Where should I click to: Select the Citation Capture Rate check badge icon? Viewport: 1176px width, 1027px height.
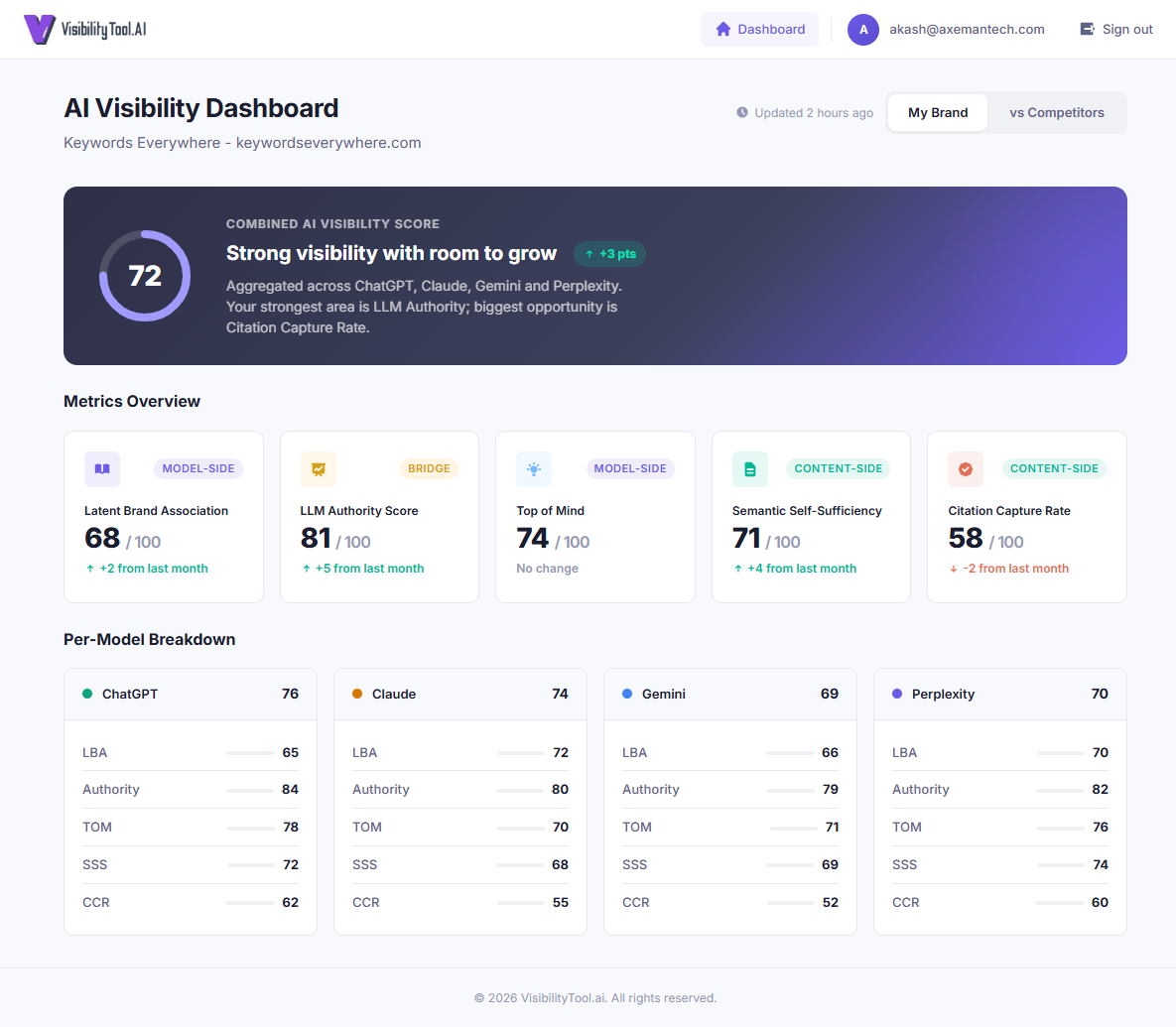point(966,468)
